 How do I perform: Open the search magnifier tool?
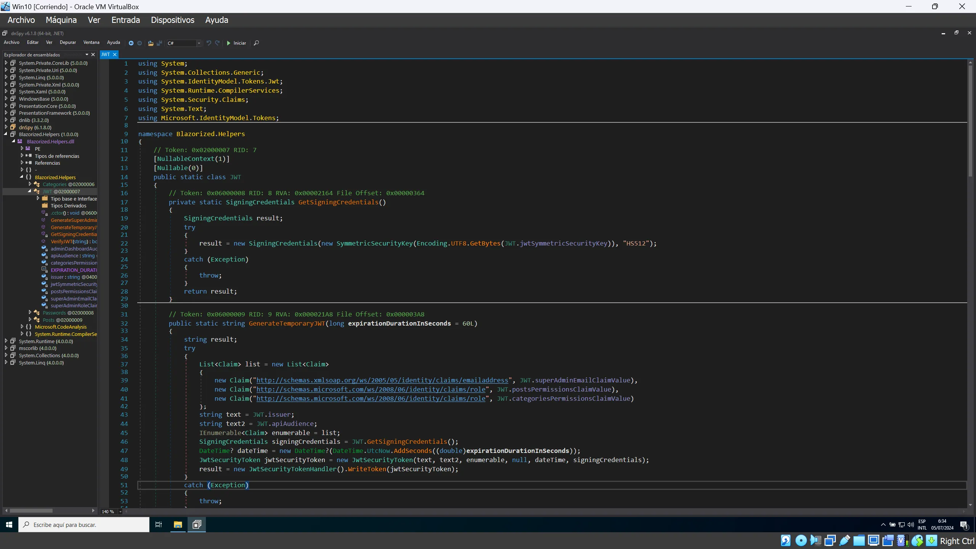point(256,43)
